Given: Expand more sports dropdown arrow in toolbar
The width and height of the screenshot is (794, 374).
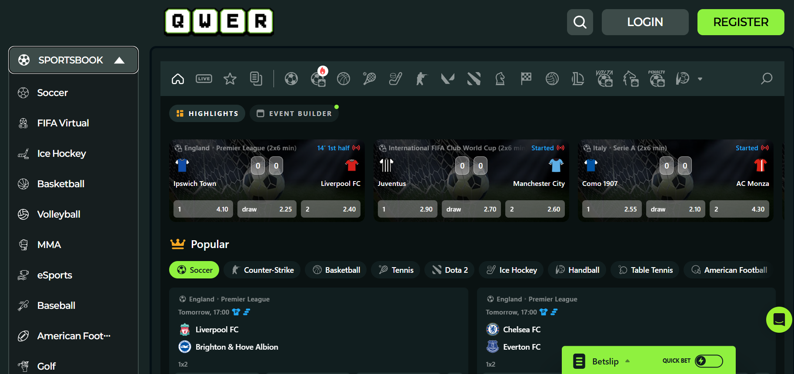Looking at the screenshot, I should [700, 79].
